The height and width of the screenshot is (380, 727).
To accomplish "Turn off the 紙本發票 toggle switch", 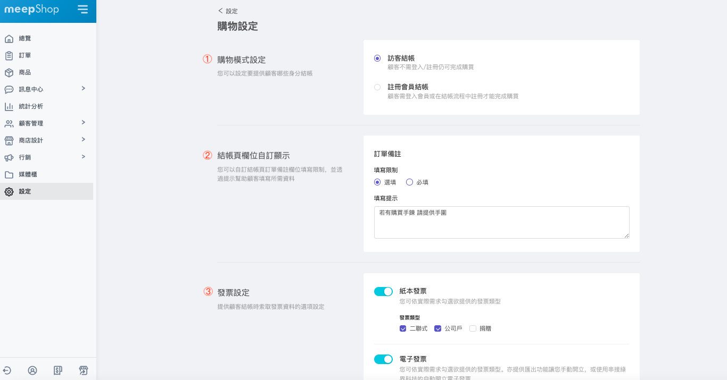I will 383,291.
